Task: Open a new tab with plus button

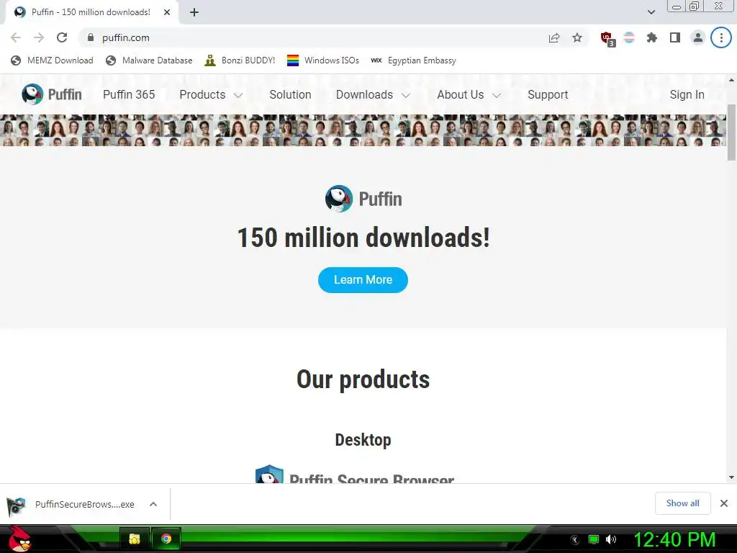Action: pos(194,12)
